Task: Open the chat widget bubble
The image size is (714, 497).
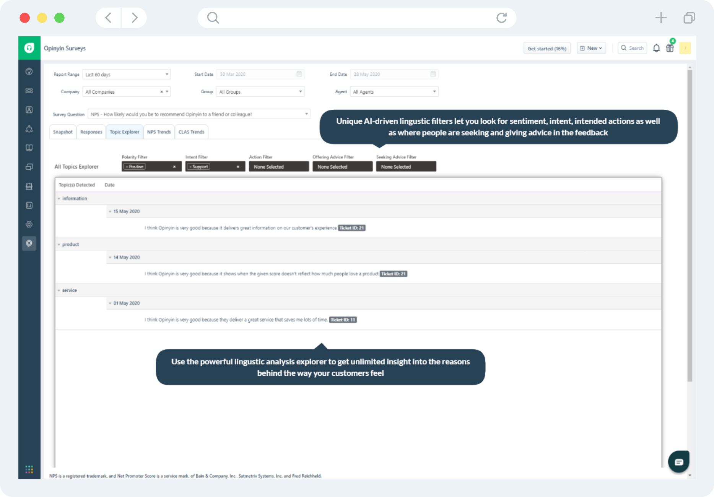Action: tap(679, 462)
